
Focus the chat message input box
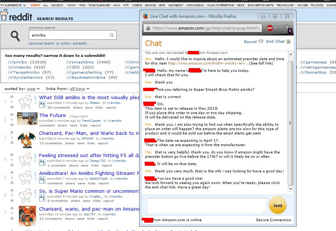pos(207,205)
